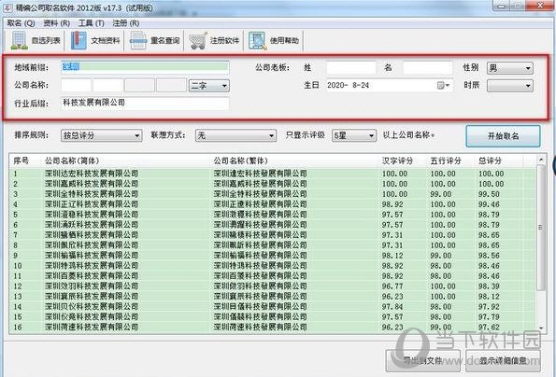
Task: Click total score 99.50 in row 3
Action: [x=489, y=194]
